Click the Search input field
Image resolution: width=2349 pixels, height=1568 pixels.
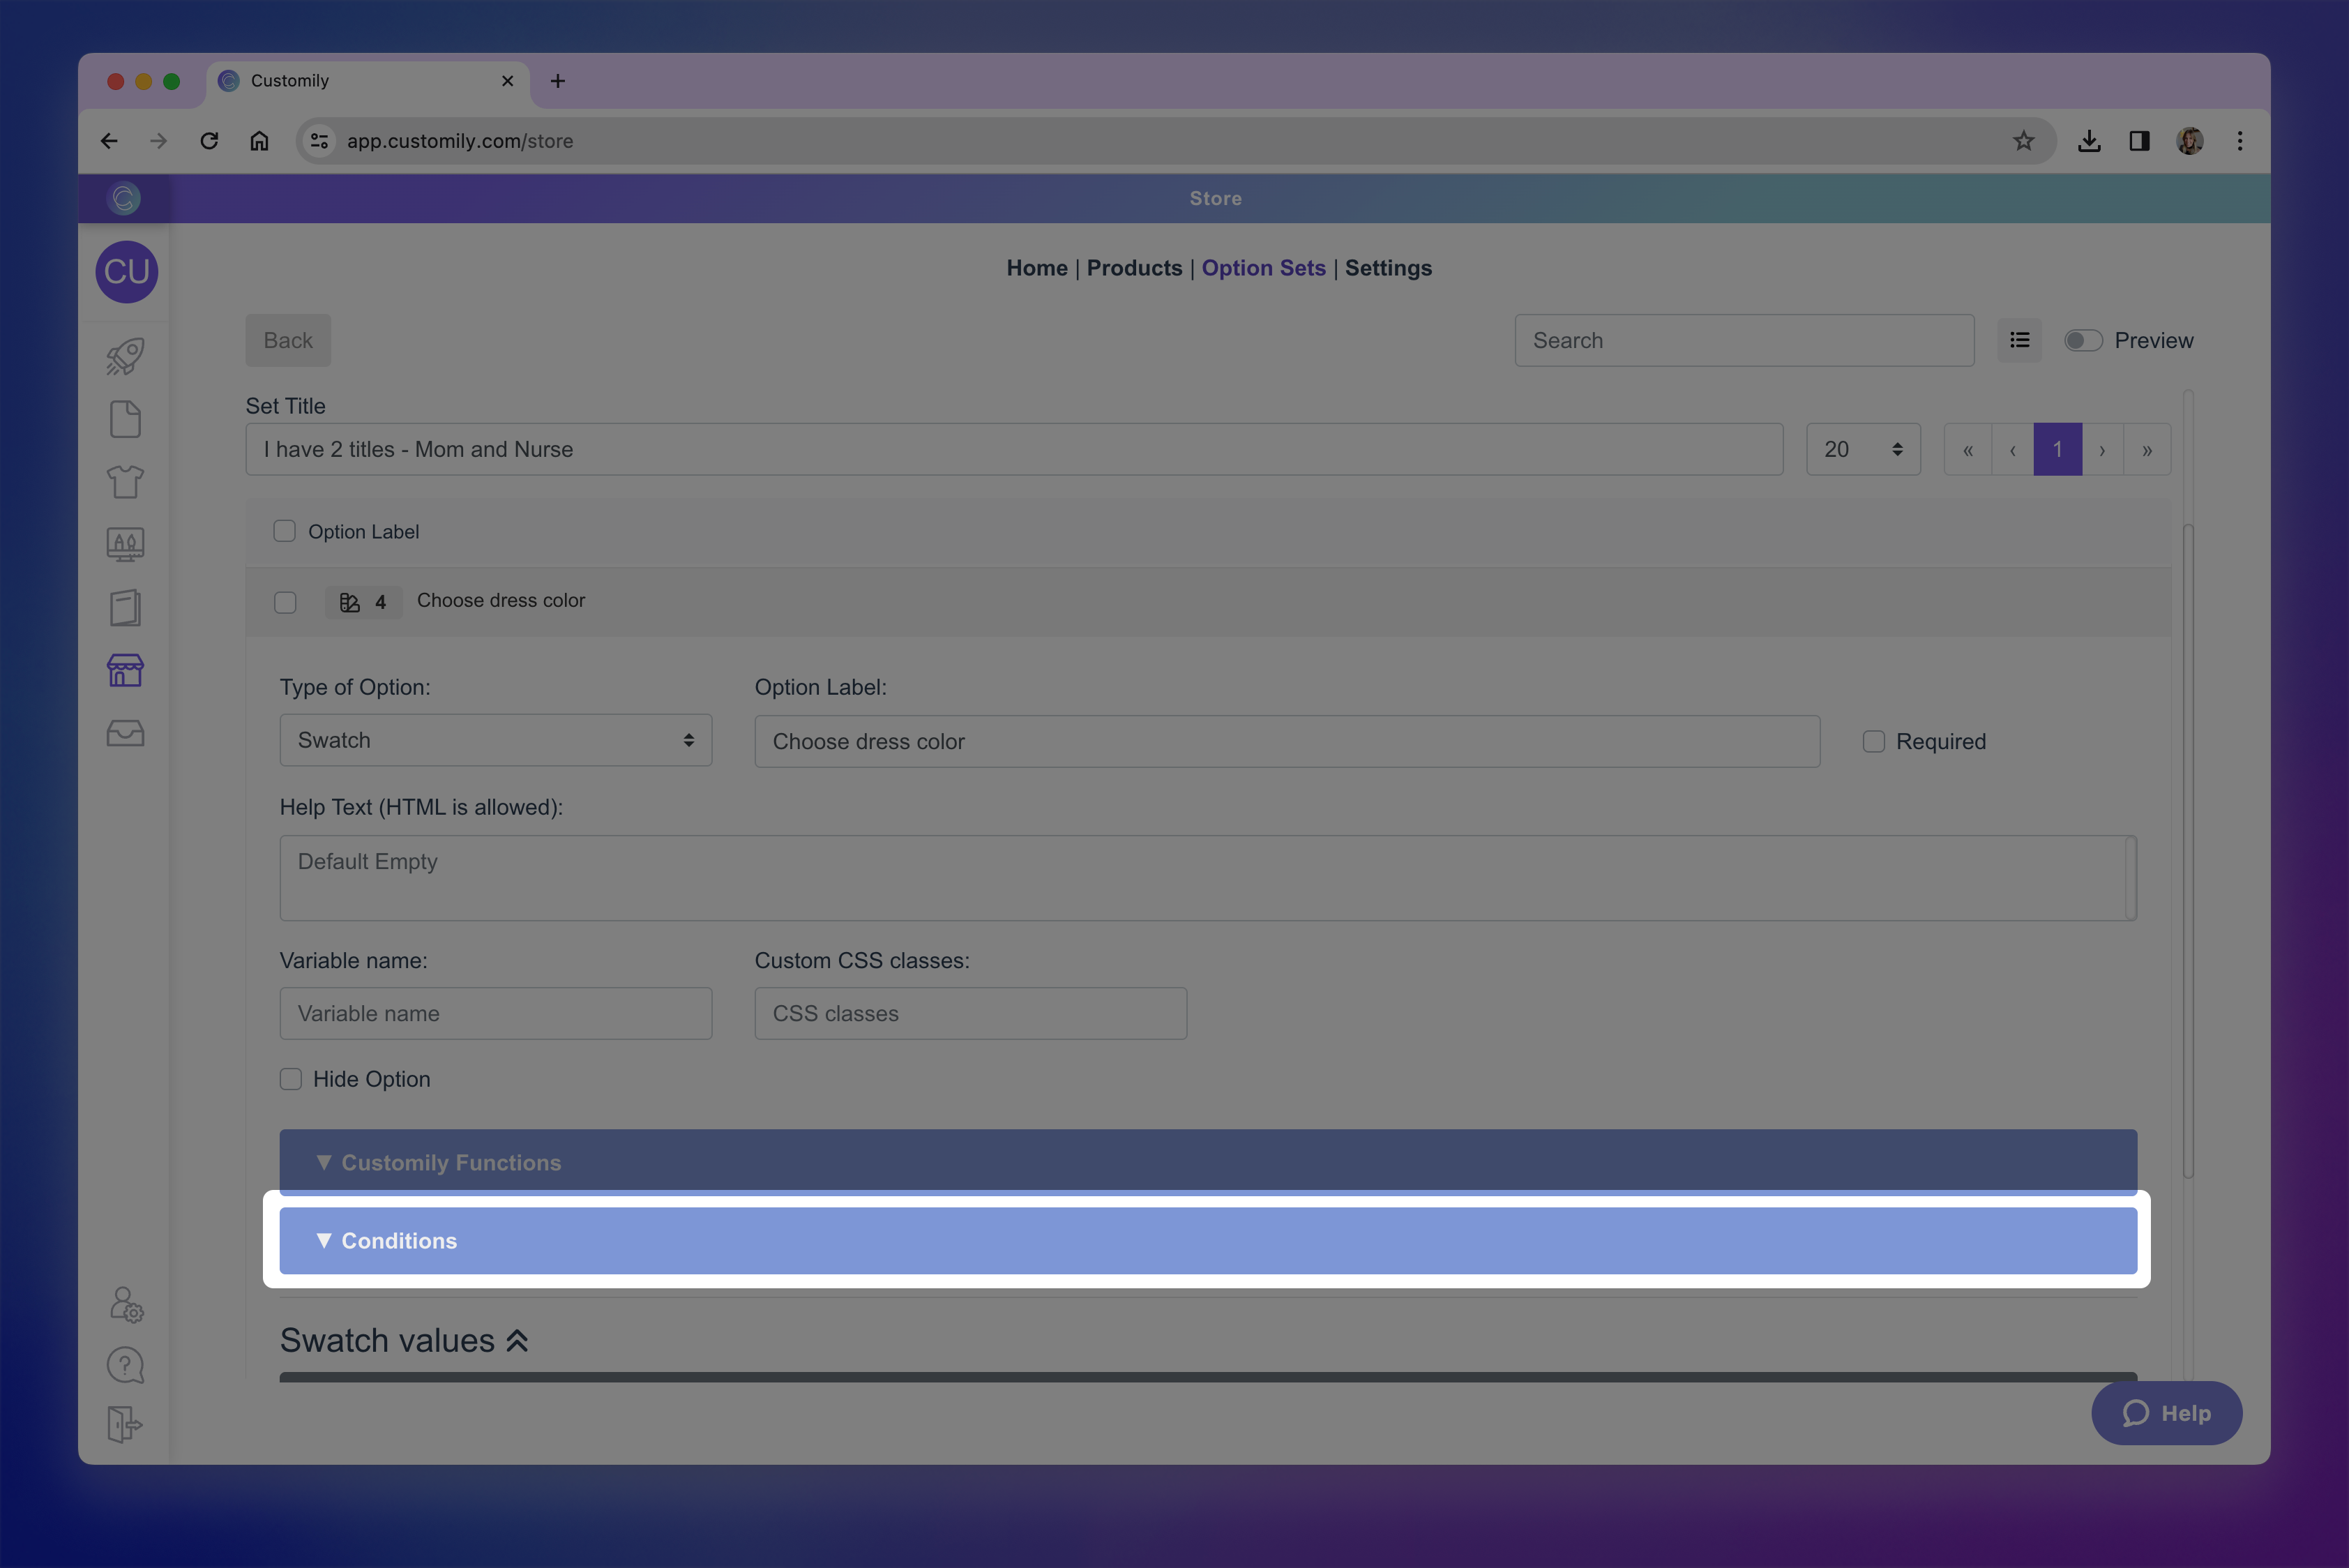(x=1743, y=340)
